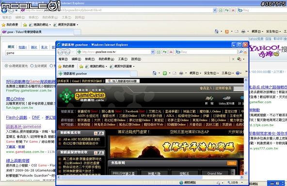Viewport: 287px width, 186px height.
Task: Expand the zoom level dropdown beside 100%
Action: [x=242, y=182]
